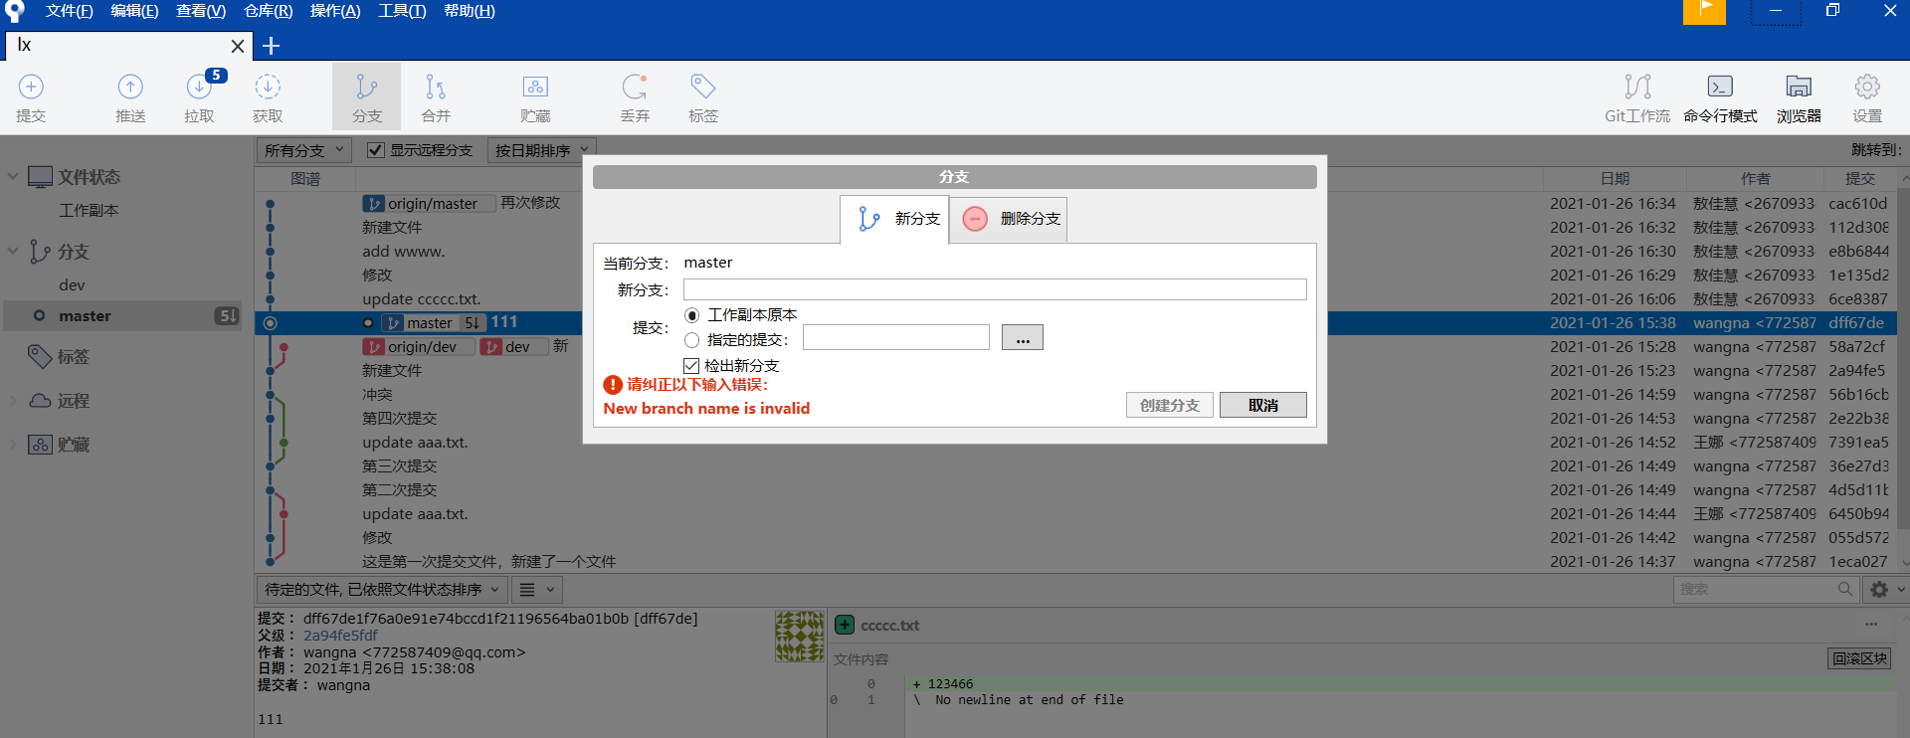Viewport: 1910px width, 738px height.
Task: Click the ... browse commit button
Action: 1023,338
